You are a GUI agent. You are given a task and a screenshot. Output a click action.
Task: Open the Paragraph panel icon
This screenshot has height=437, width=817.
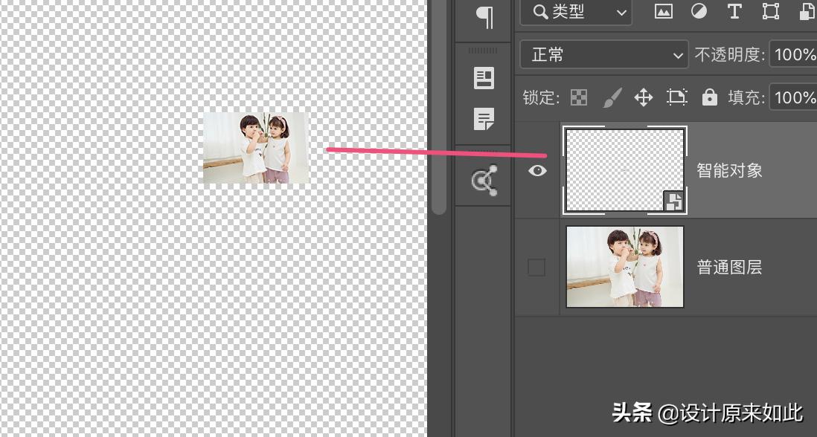(484, 18)
